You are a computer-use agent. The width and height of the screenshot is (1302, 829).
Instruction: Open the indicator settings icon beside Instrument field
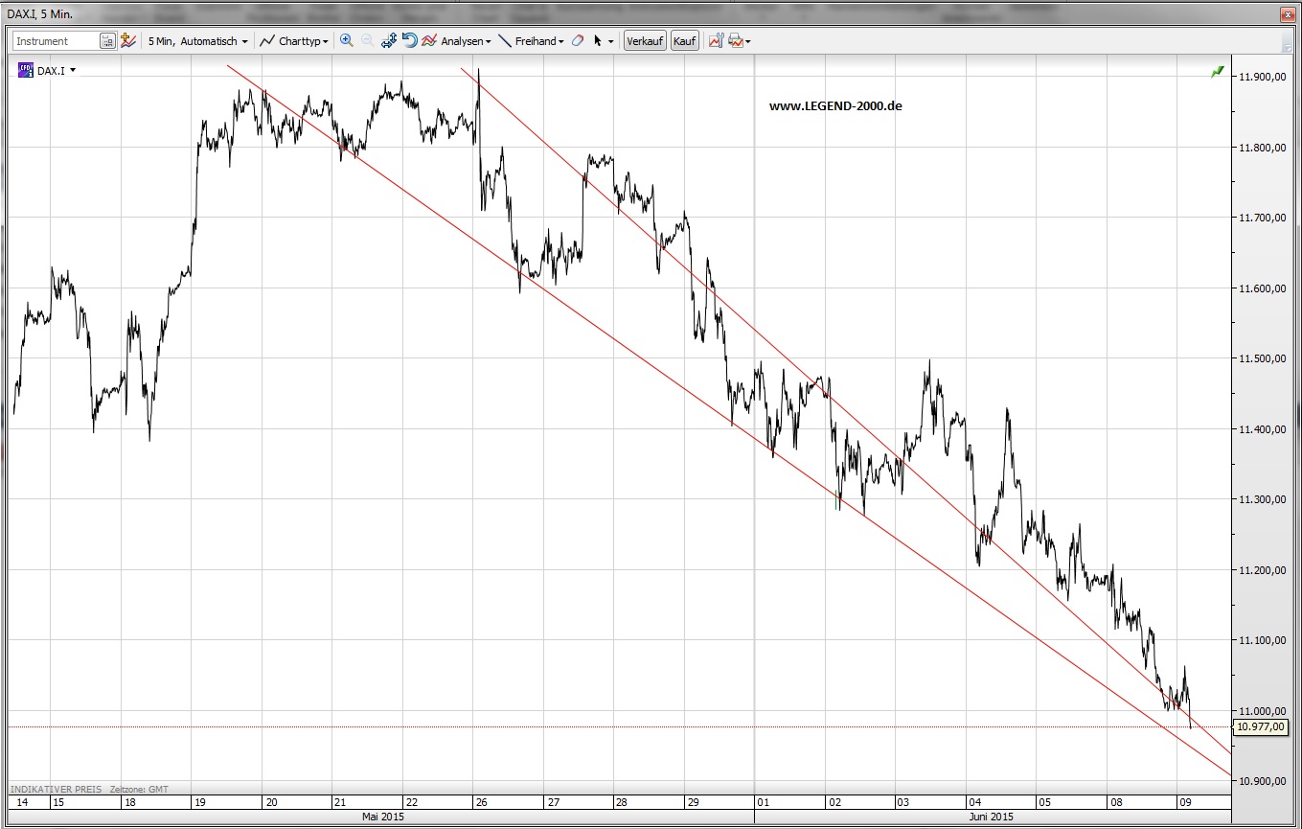point(128,40)
